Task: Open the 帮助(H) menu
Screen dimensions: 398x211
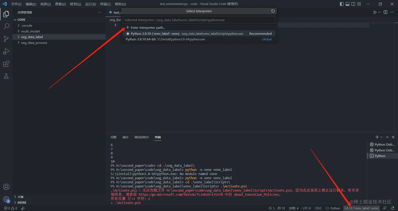Action: pos(120,4)
